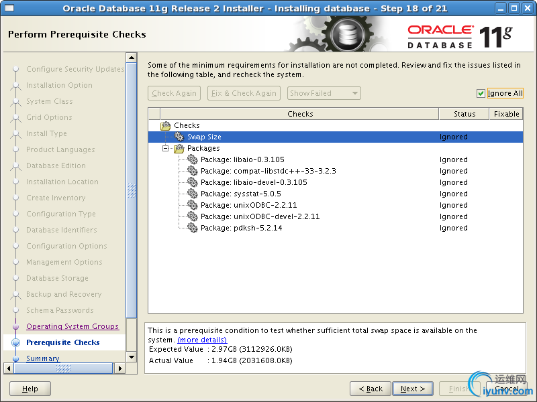The height and width of the screenshot is (402, 537).
Task: Click the vertical scrollbar thumb in steps panel
Action: click(132, 190)
